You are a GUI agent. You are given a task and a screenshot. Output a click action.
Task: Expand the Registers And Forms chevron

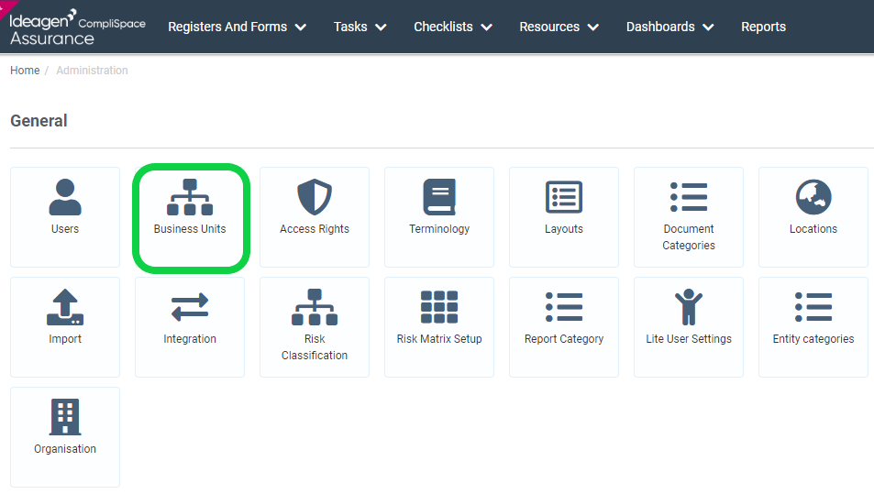point(301,27)
